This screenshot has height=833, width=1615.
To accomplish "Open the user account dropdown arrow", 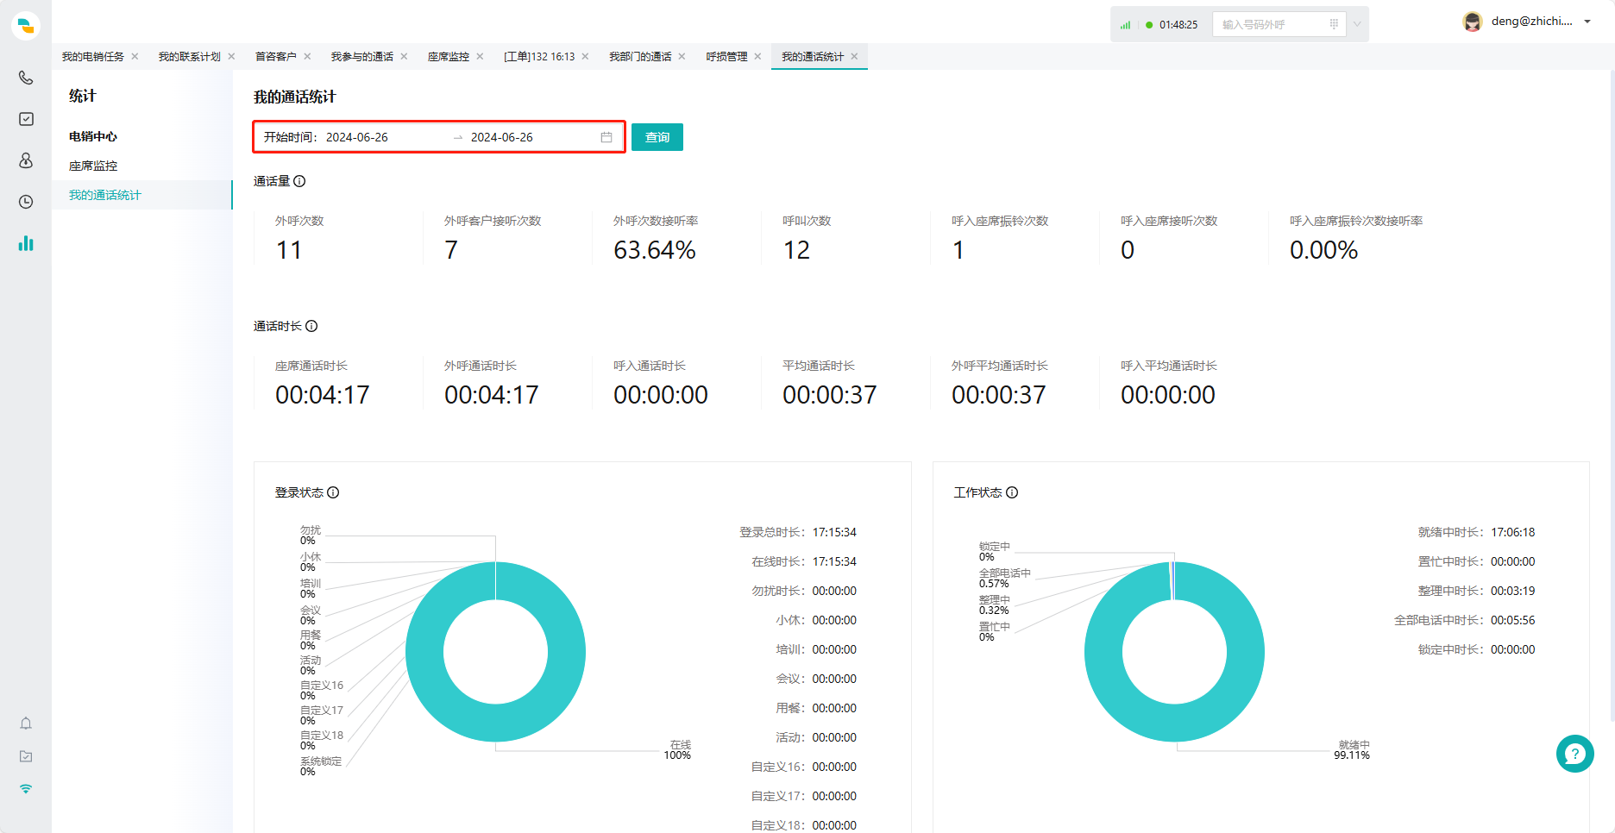I will pos(1587,22).
